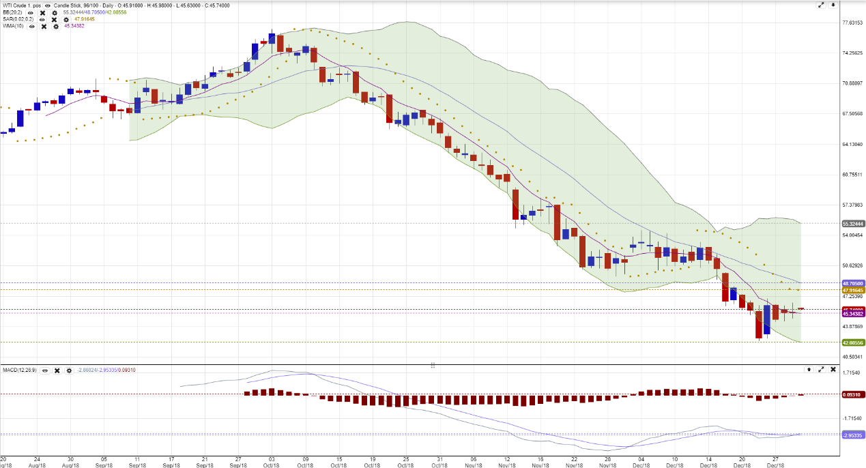Remove the MACD indicator using its X icon

pos(57,370)
